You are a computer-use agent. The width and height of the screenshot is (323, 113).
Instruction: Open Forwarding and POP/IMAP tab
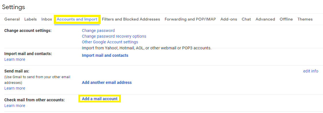[x=190, y=19]
